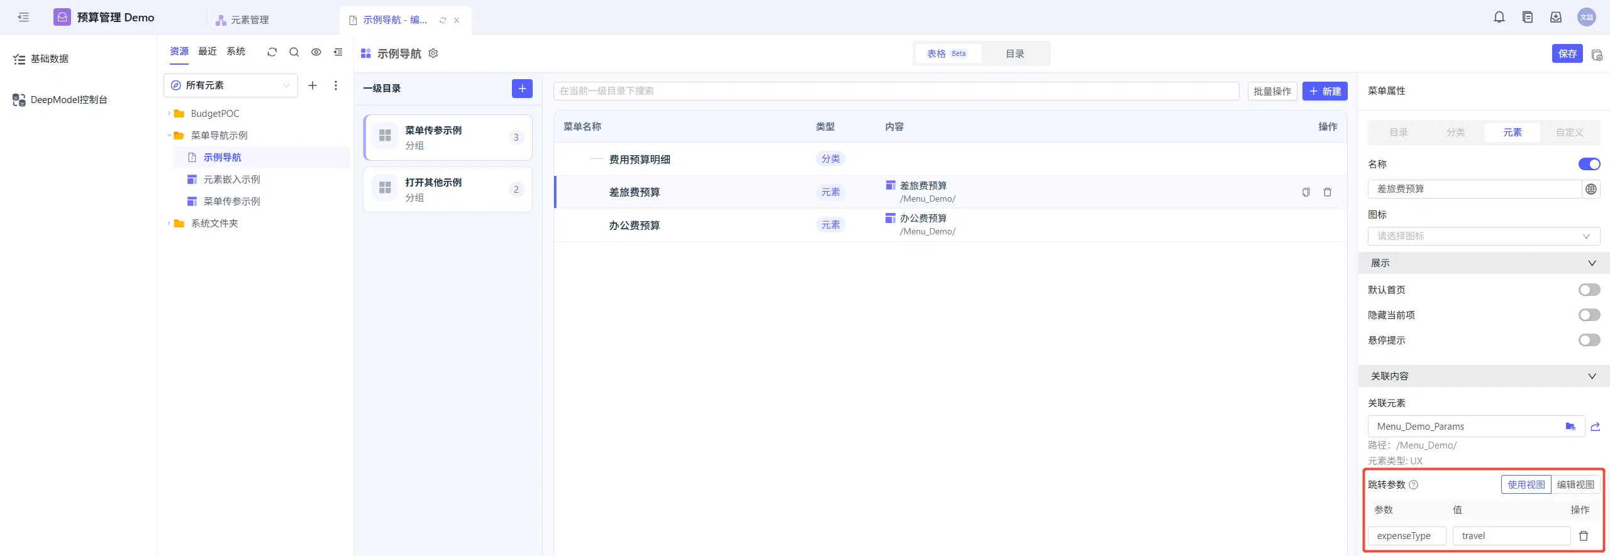
Task: Click the 新建 button
Action: [x=1325, y=91]
